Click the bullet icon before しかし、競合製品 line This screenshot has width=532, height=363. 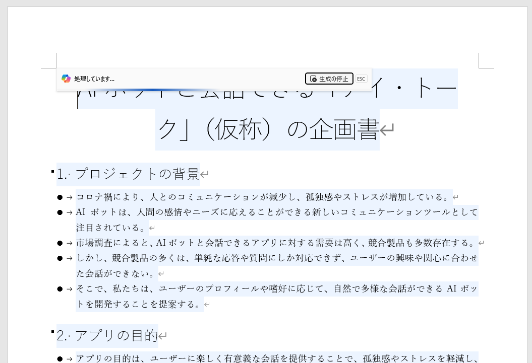[x=60, y=258]
